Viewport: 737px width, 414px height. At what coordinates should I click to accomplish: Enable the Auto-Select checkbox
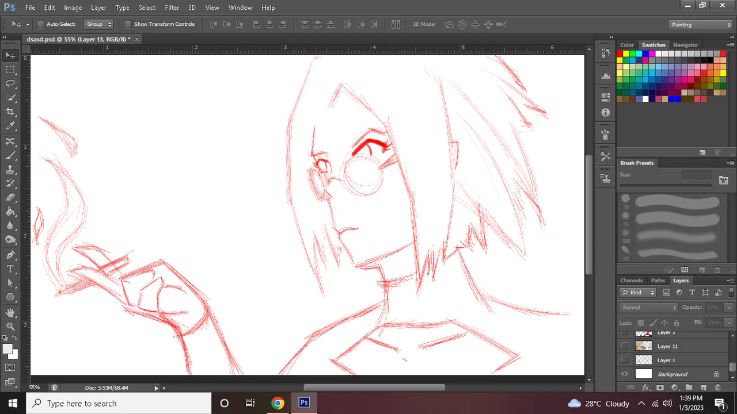point(40,24)
